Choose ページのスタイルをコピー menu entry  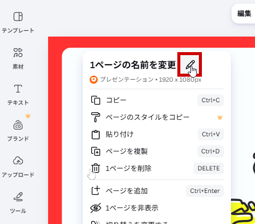(157, 117)
